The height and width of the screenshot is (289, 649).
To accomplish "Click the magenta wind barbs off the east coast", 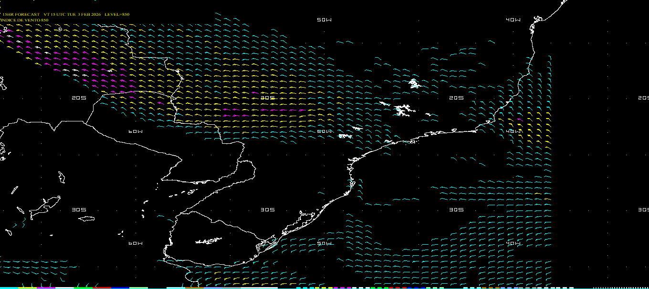I will click(520, 120).
